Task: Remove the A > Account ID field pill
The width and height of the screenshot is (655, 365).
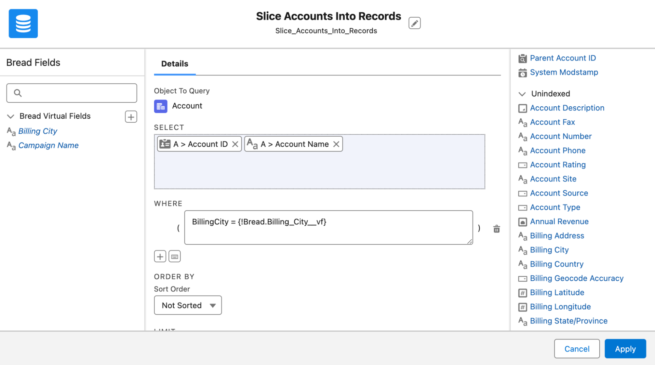Action: 235,144
